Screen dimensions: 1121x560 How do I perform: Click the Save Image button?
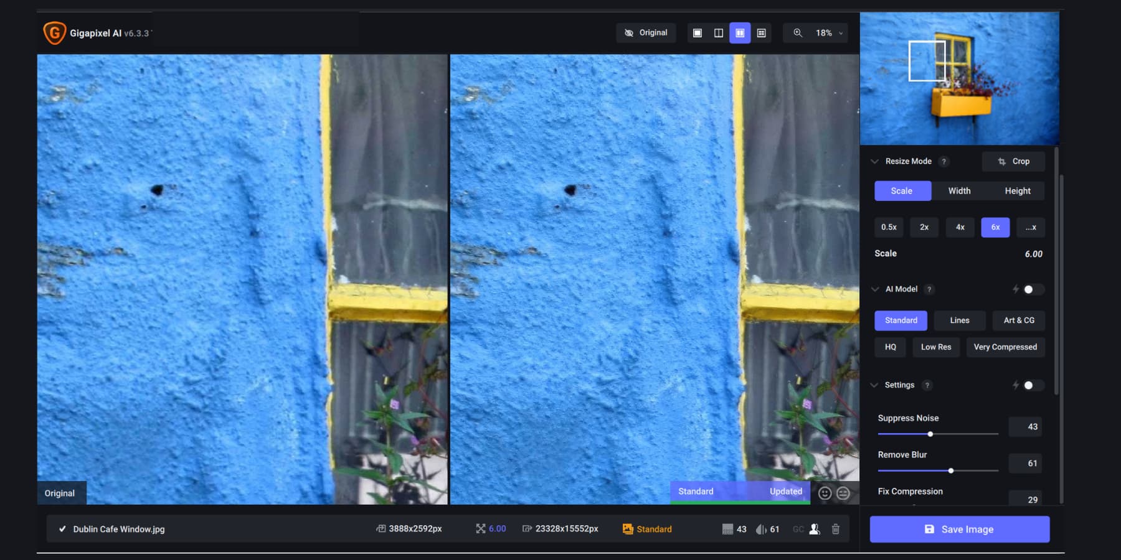tap(959, 529)
